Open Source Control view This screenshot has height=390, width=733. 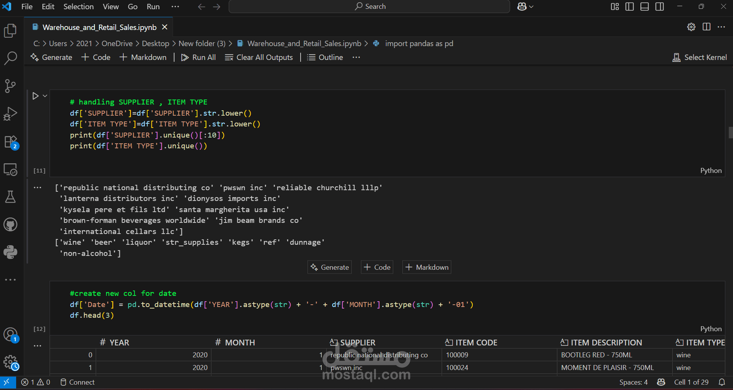(10, 86)
